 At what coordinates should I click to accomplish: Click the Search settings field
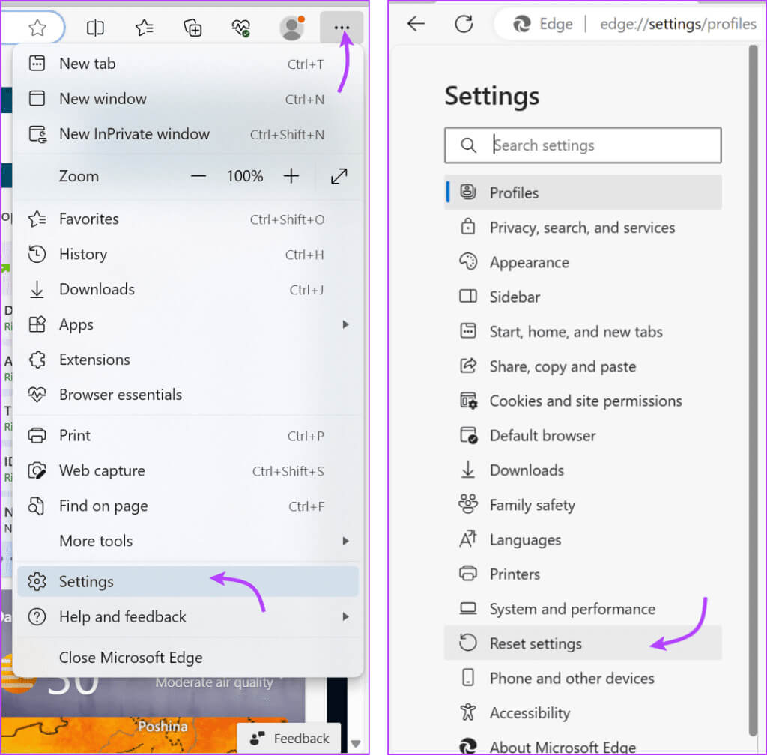[583, 145]
